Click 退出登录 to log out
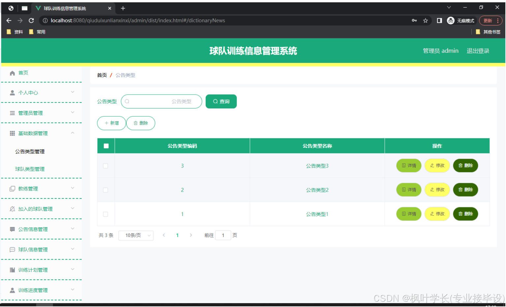This screenshot has height=307, width=506. click(478, 51)
